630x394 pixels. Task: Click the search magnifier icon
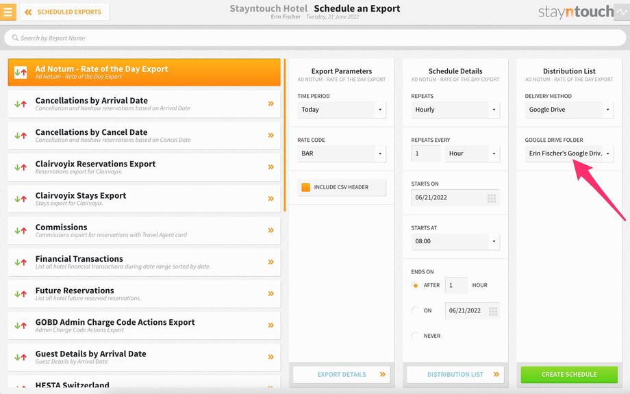click(x=15, y=38)
